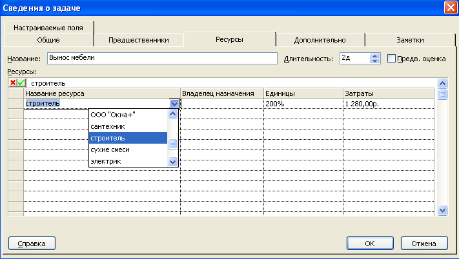Click the dropdown list's scrollbar thumb
The width and height of the screenshot is (459, 259).
pyautogui.click(x=173, y=144)
